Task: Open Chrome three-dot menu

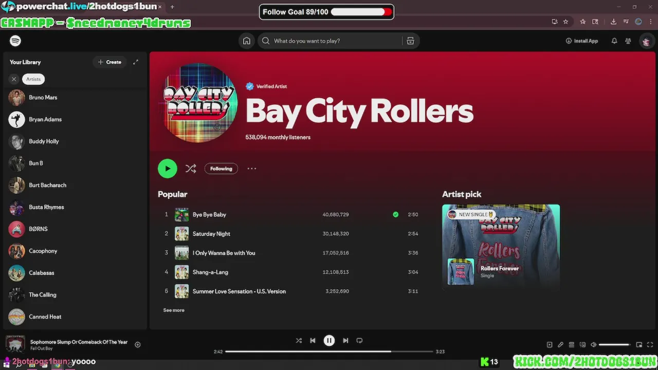Action: 650,22
